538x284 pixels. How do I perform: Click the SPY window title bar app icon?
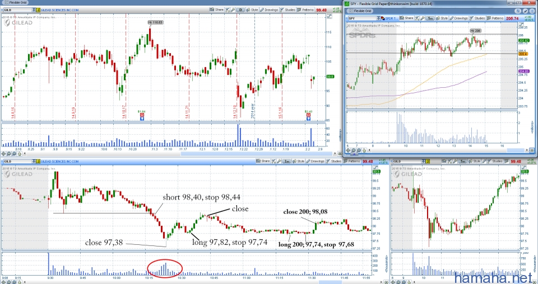pyautogui.click(x=346, y=4)
